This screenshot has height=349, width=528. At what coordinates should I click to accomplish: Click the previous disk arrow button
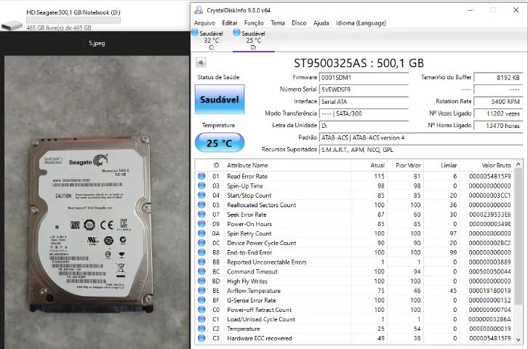[200, 63]
